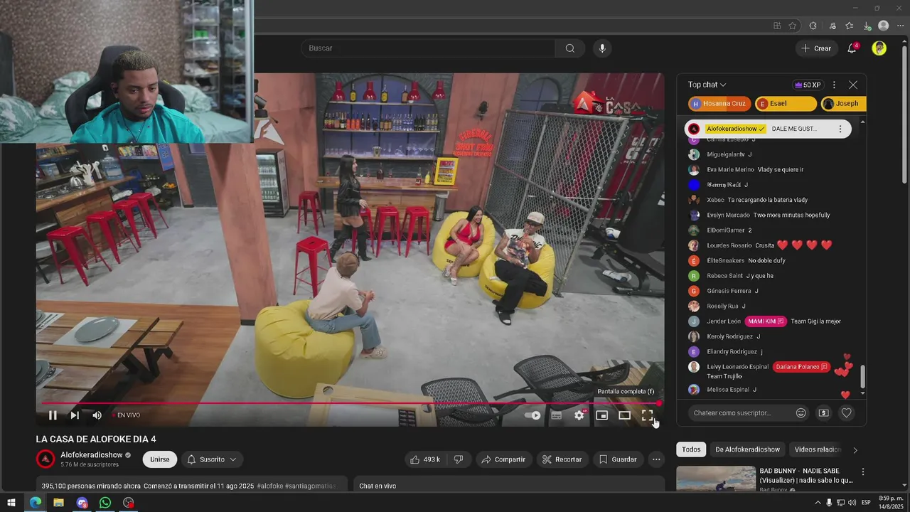
Task: Click pinned message DALE ME GUST...
Action: tap(794, 129)
